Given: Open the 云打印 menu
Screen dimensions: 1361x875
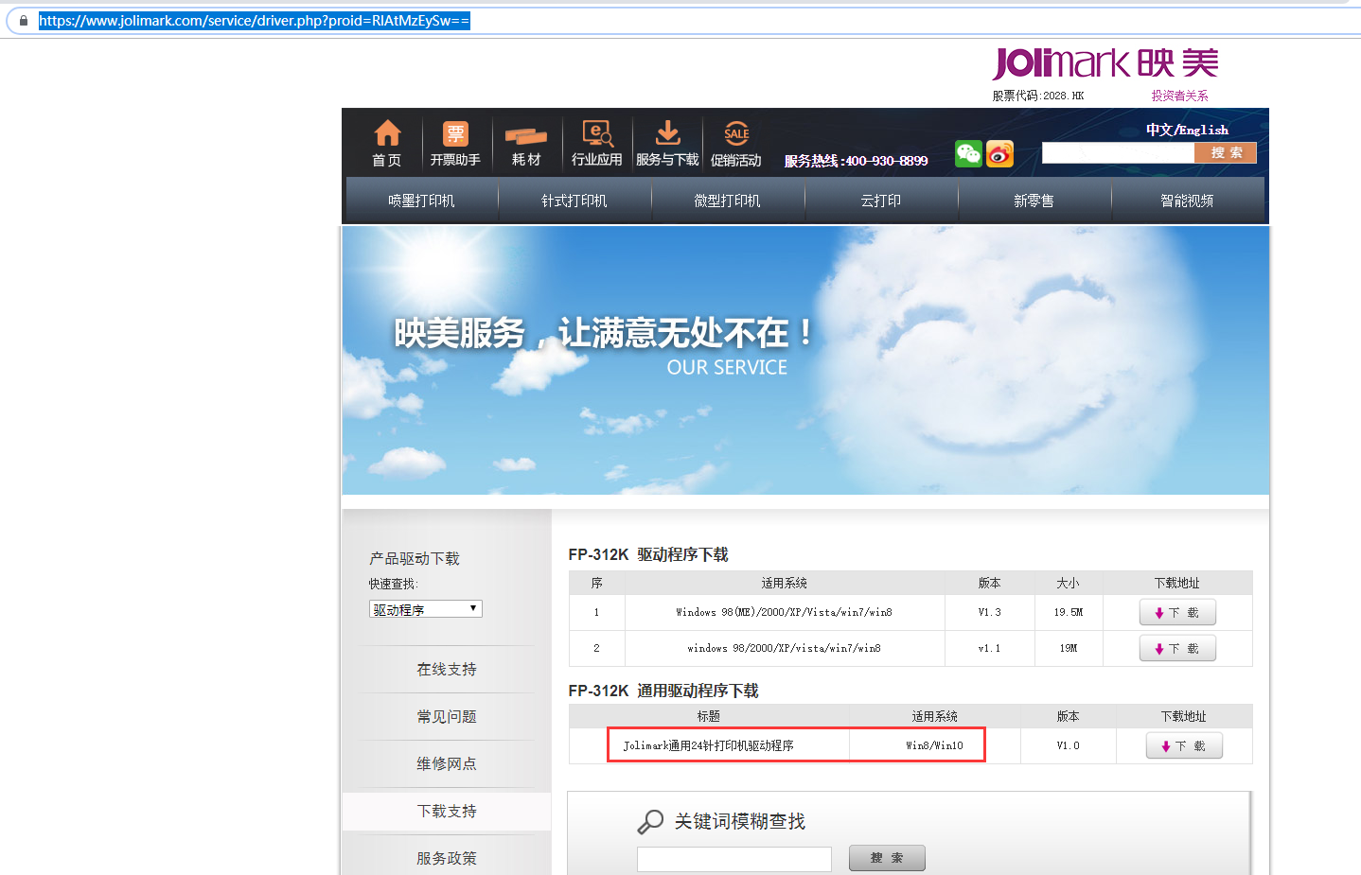Looking at the screenshot, I should click(x=881, y=201).
